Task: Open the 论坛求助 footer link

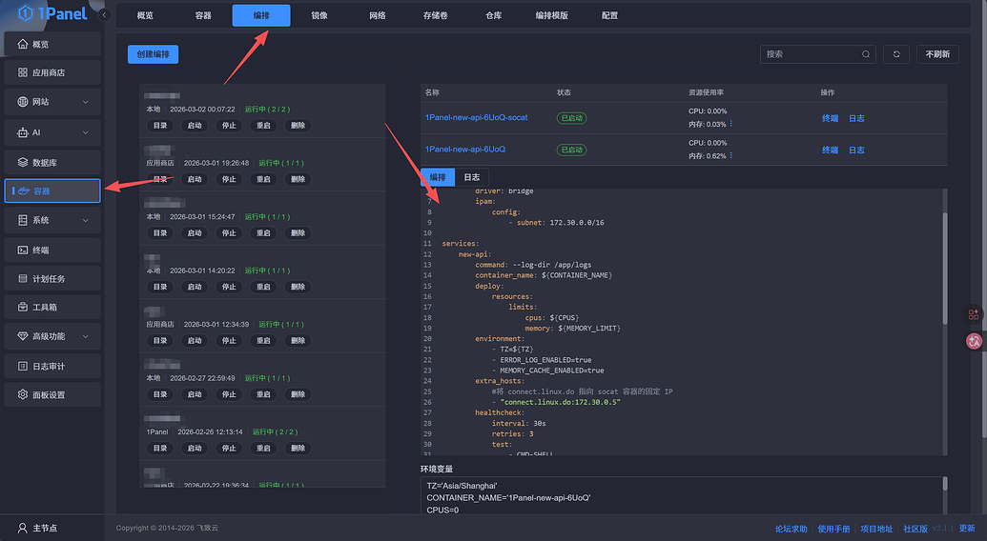Action: [792, 529]
